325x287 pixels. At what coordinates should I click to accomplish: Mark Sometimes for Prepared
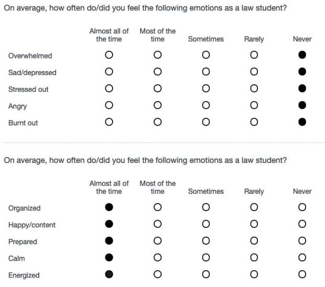(206, 240)
